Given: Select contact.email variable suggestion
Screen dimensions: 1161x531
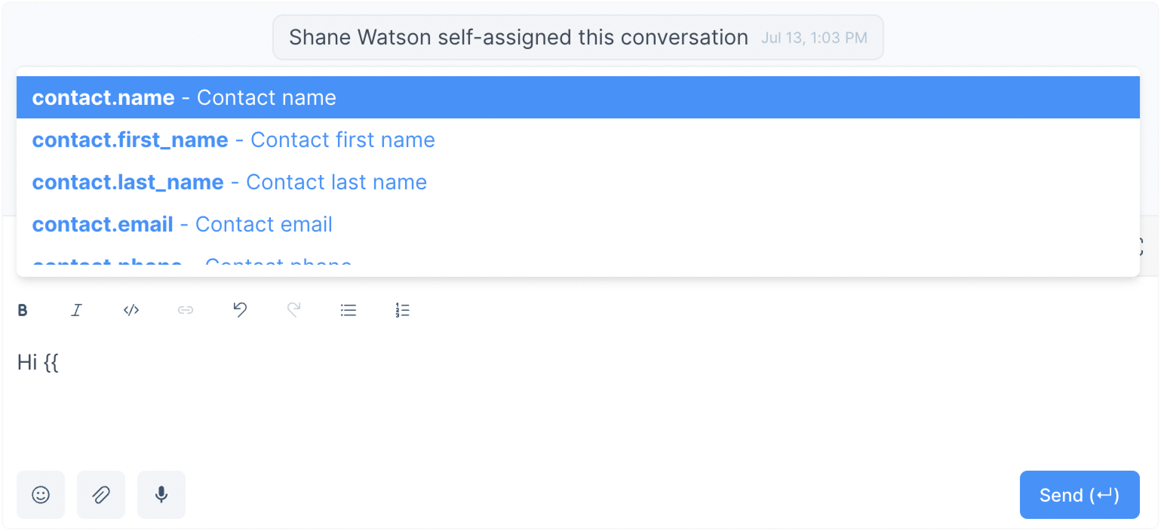Looking at the screenshot, I should click(578, 224).
